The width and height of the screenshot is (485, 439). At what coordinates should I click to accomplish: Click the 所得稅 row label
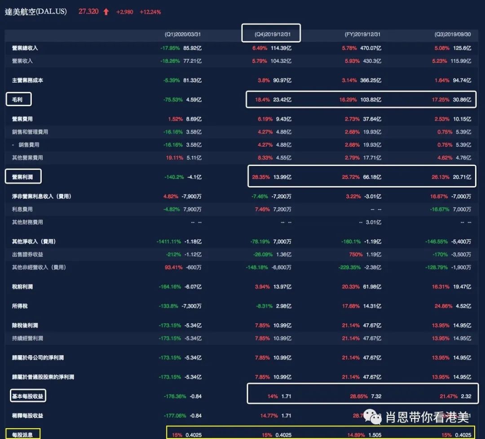[x=20, y=306]
